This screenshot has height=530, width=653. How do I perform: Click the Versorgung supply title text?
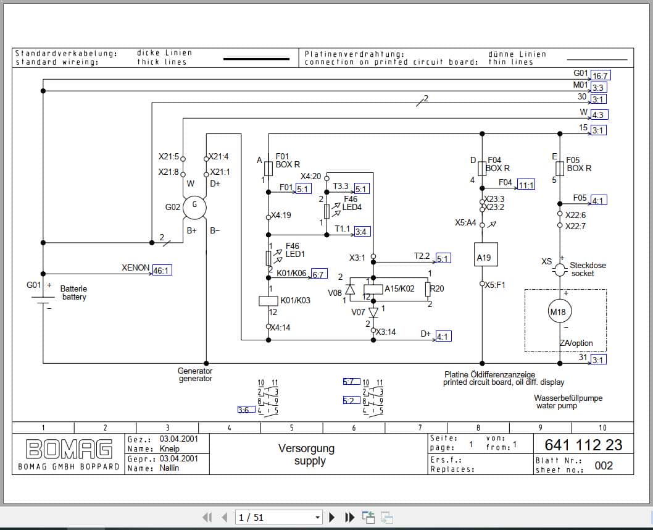(307, 455)
